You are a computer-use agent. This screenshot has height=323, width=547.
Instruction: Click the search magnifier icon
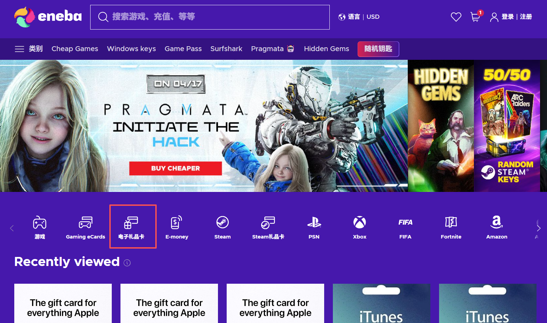[103, 17]
